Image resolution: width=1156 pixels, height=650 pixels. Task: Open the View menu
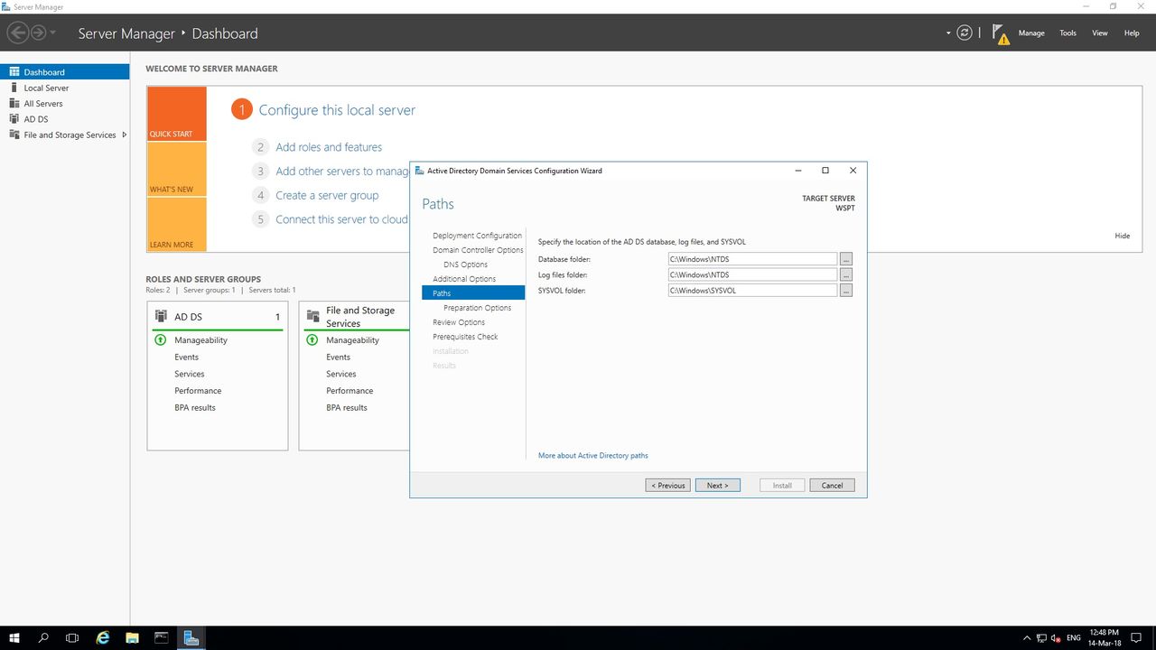1099,33
